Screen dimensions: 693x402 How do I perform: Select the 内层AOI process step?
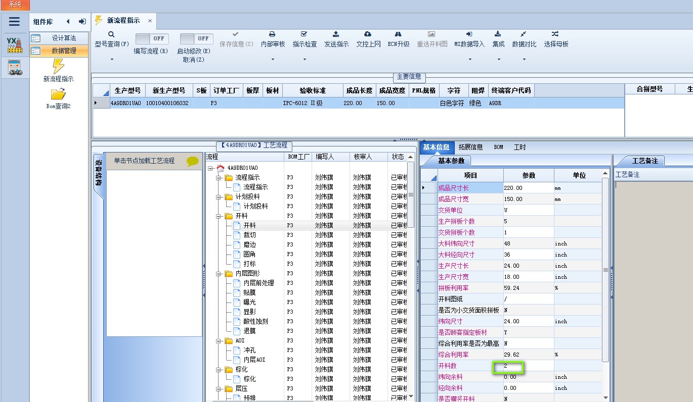(x=254, y=360)
